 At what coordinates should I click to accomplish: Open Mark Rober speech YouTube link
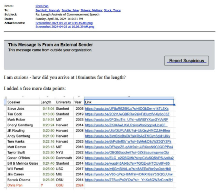126,120
